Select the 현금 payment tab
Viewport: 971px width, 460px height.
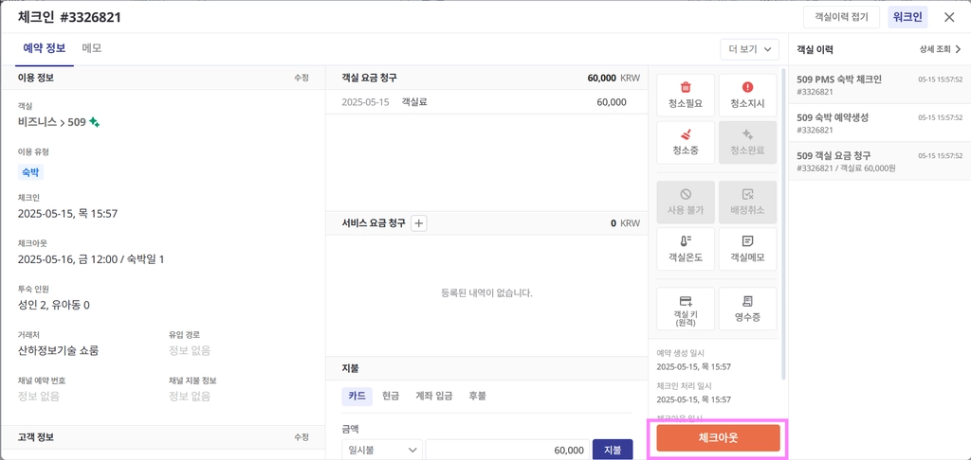(x=391, y=396)
